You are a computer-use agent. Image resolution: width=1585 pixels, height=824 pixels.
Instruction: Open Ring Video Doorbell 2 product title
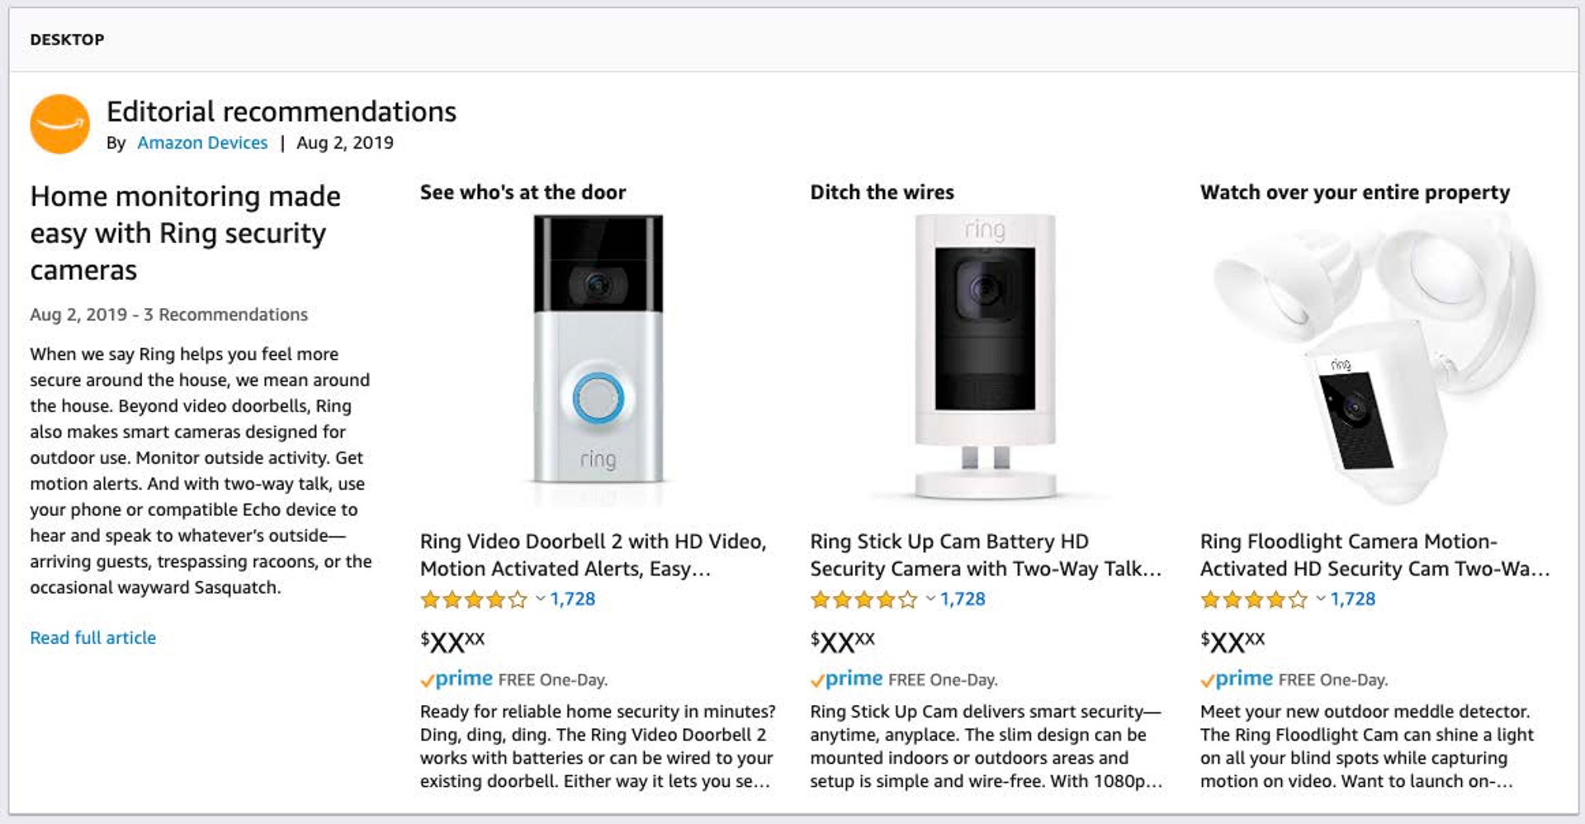pos(593,555)
